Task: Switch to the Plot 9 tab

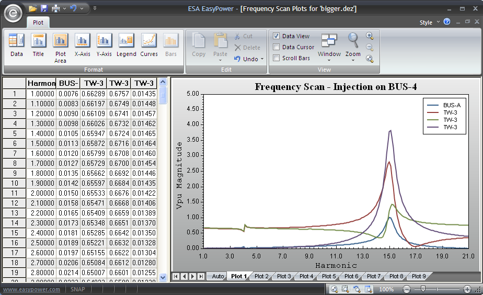Action: [x=419, y=276]
